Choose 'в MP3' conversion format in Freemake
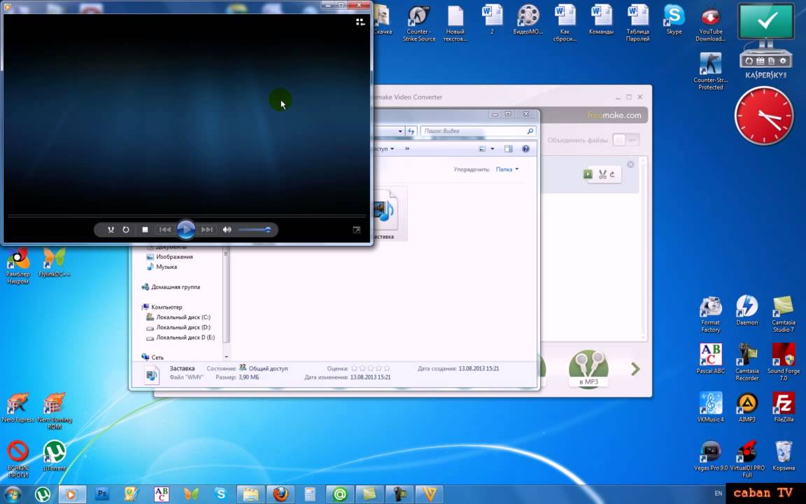Screen dimensions: 806x504 (x=588, y=369)
